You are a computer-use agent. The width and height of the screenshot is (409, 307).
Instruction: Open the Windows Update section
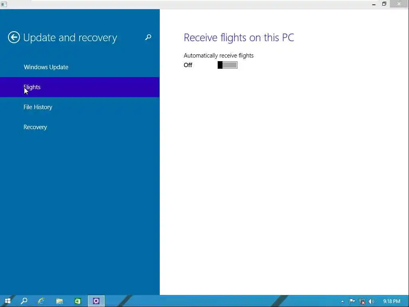pos(80,67)
